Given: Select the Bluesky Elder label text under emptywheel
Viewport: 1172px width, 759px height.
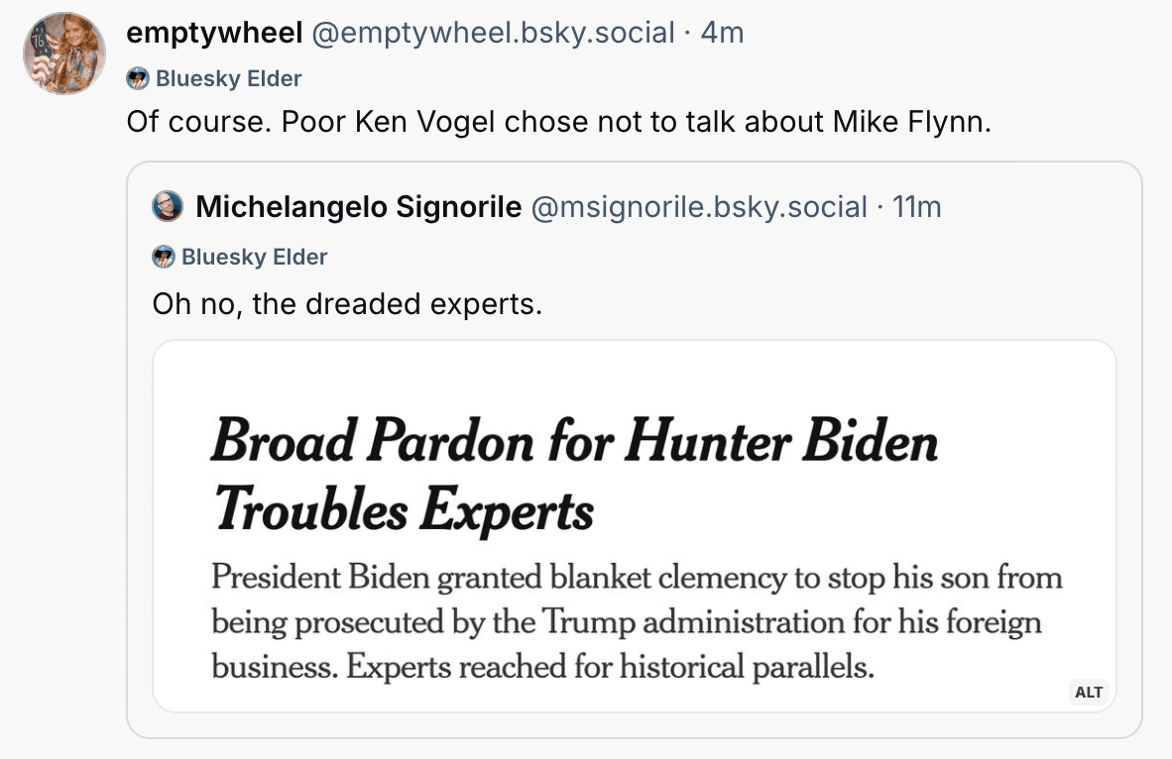Looking at the screenshot, I should (x=229, y=78).
